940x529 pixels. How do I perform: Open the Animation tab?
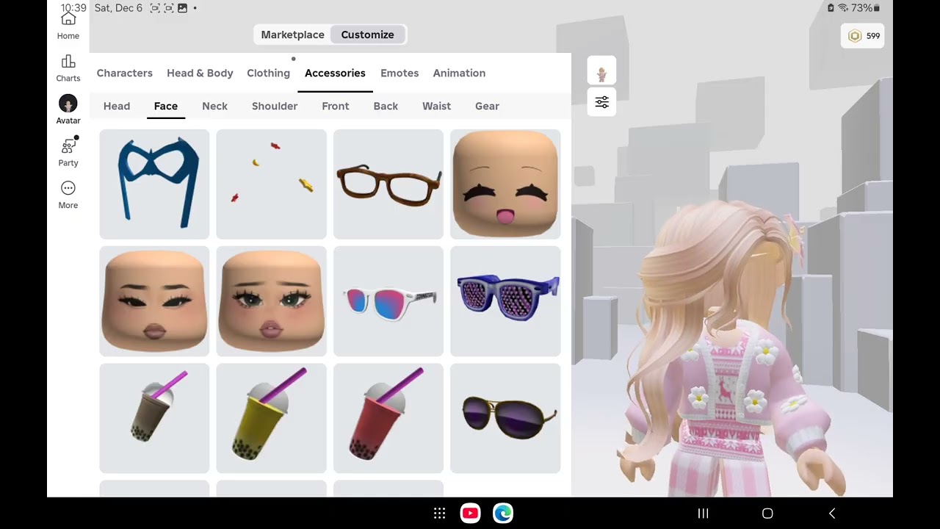[459, 73]
